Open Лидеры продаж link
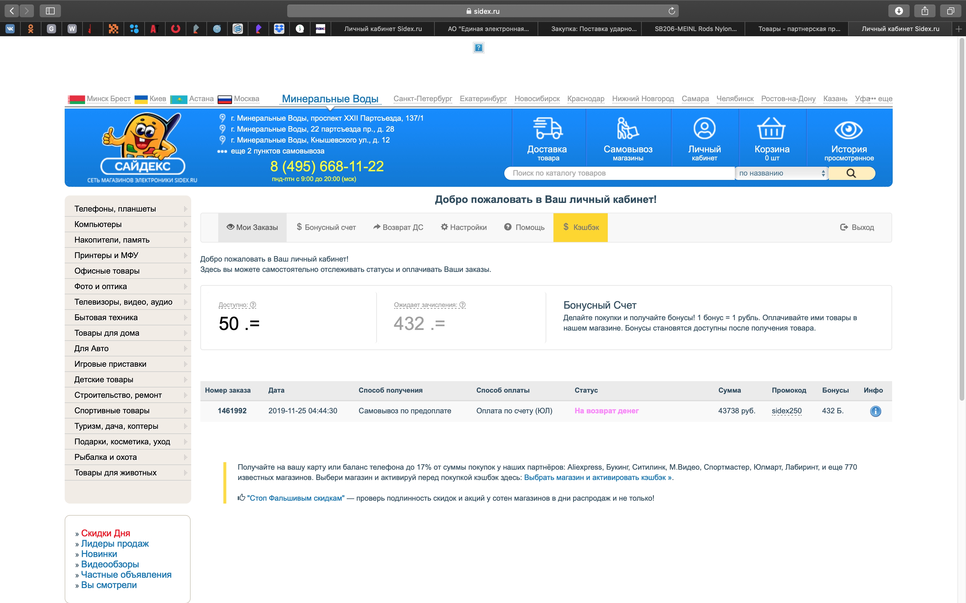Screen dimensions: 966x603 [115, 544]
